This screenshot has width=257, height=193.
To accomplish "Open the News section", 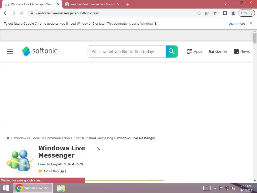I will 242,52.
